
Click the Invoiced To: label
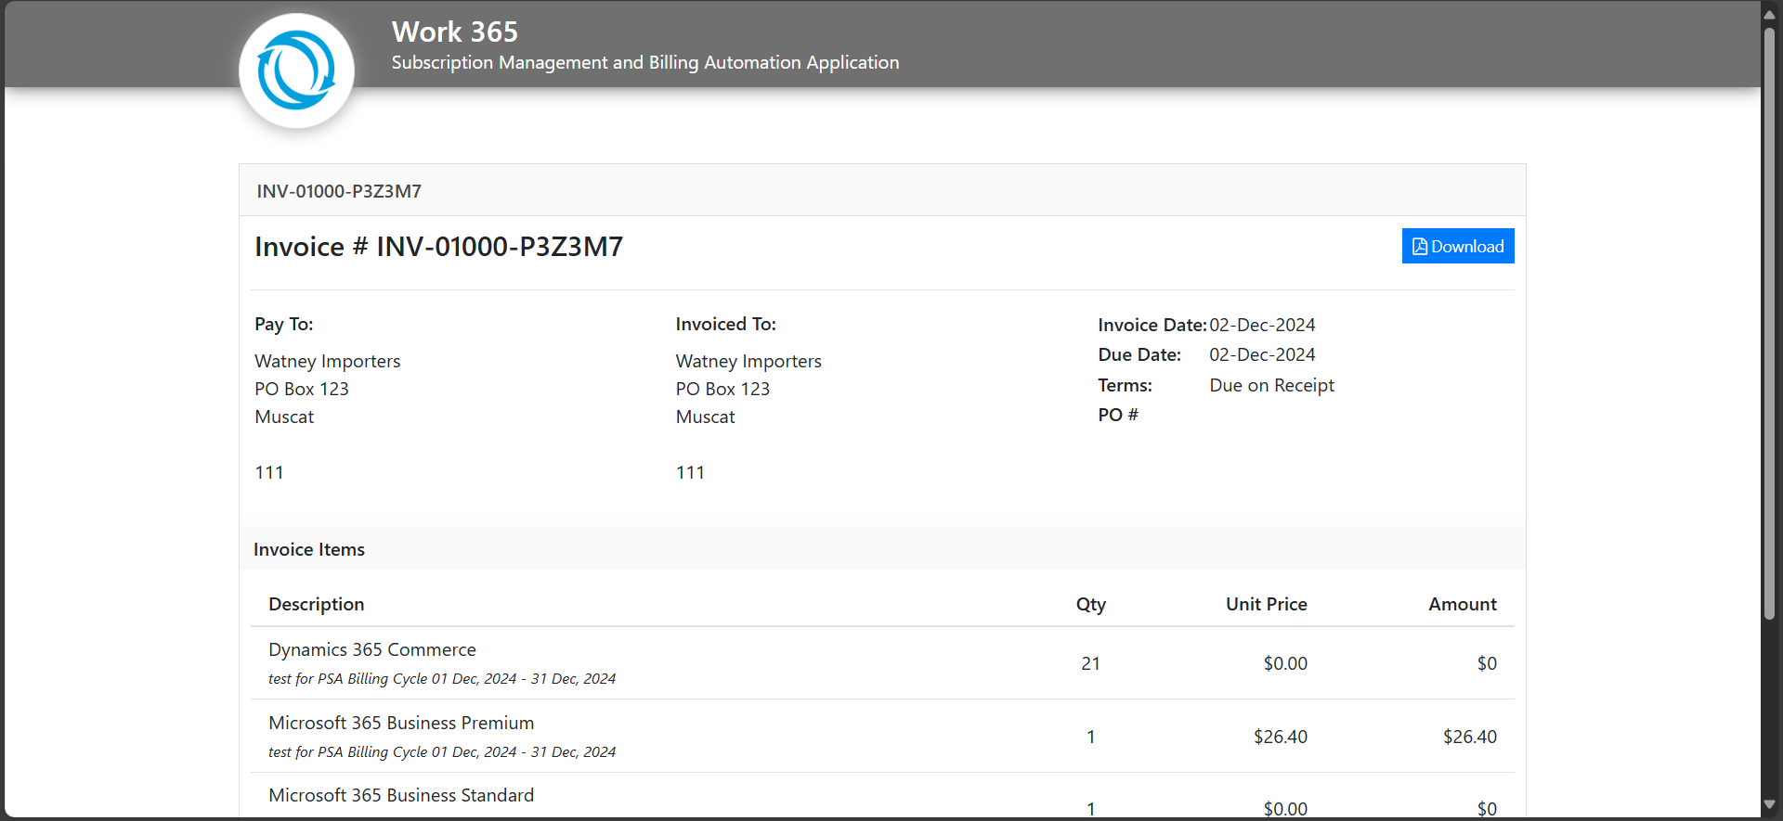(x=726, y=324)
